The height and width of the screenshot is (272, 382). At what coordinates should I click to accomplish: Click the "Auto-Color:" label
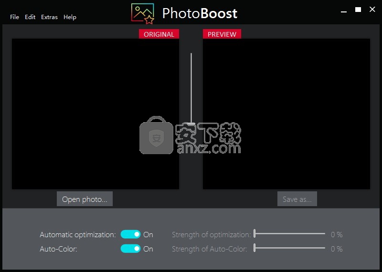(x=58, y=249)
